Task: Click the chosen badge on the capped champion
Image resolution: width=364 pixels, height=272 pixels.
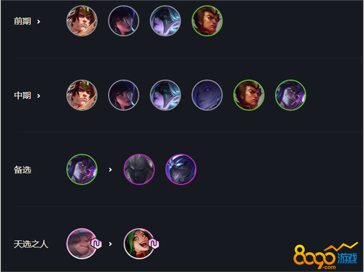Action: 96,244
